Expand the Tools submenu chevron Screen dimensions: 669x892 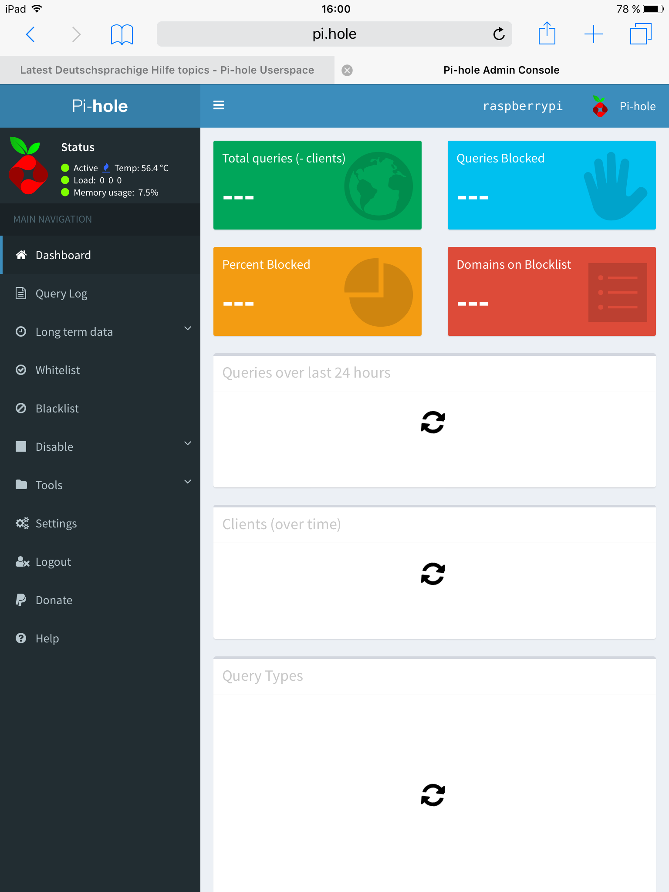pyautogui.click(x=188, y=482)
